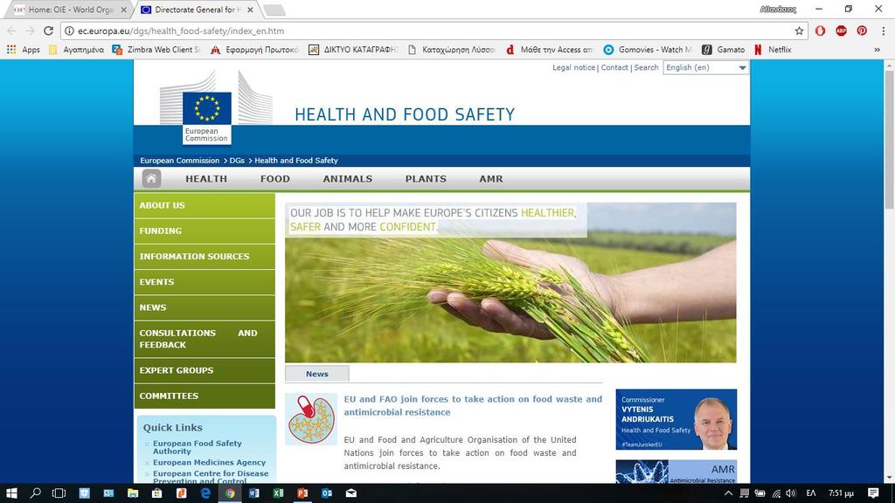The height and width of the screenshot is (503, 895).
Task: Click the DGs breadcrumb link
Action: [x=237, y=161]
